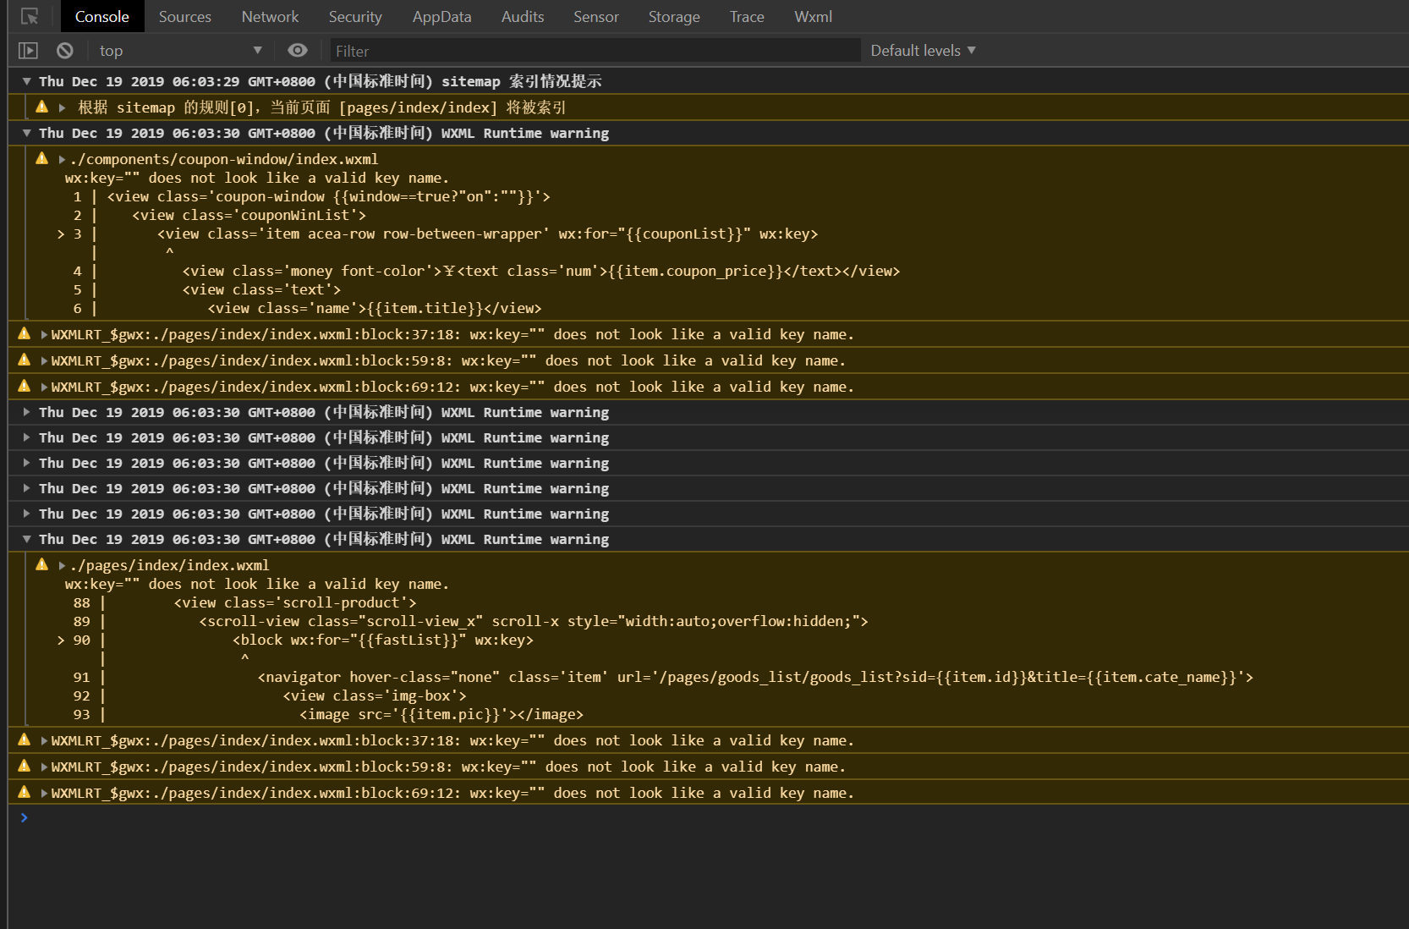Collapse the sitemap 索引情况提示 log group
This screenshot has height=929, width=1409.
pyautogui.click(x=27, y=81)
